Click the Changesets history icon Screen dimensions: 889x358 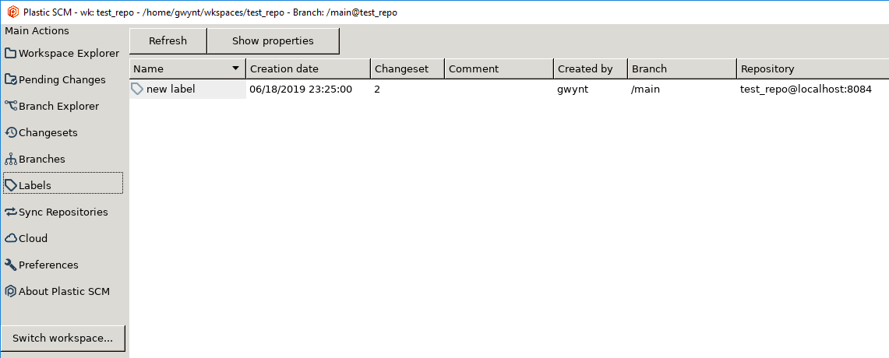pyautogui.click(x=11, y=132)
